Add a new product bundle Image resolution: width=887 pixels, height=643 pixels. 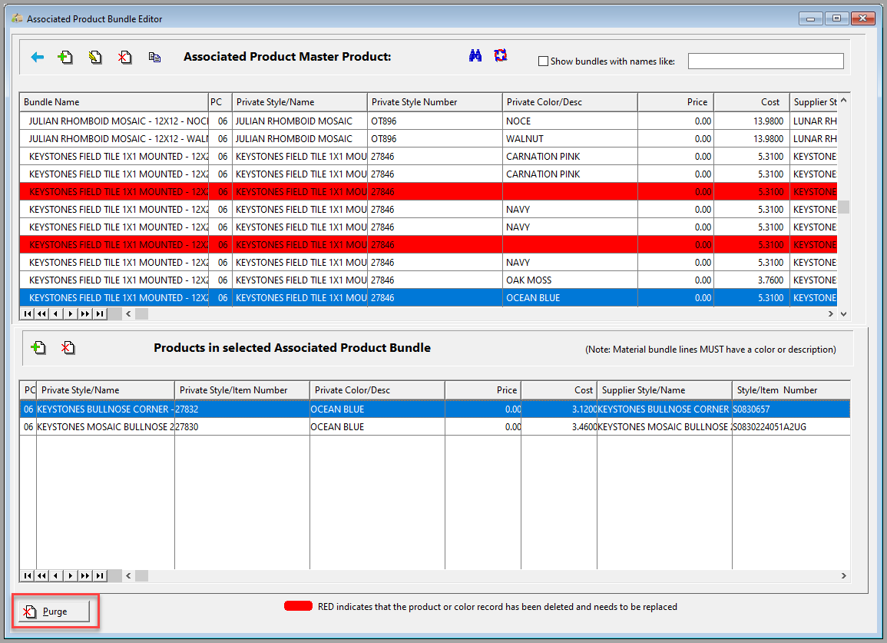pyautogui.click(x=65, y=56)
